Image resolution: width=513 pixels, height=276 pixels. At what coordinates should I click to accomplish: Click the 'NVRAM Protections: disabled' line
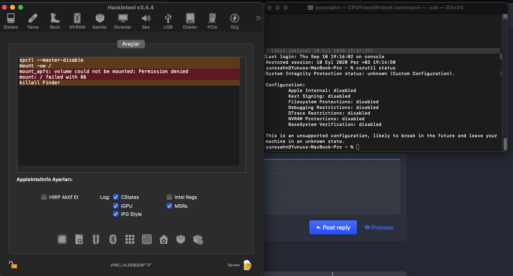pos(326,119)
